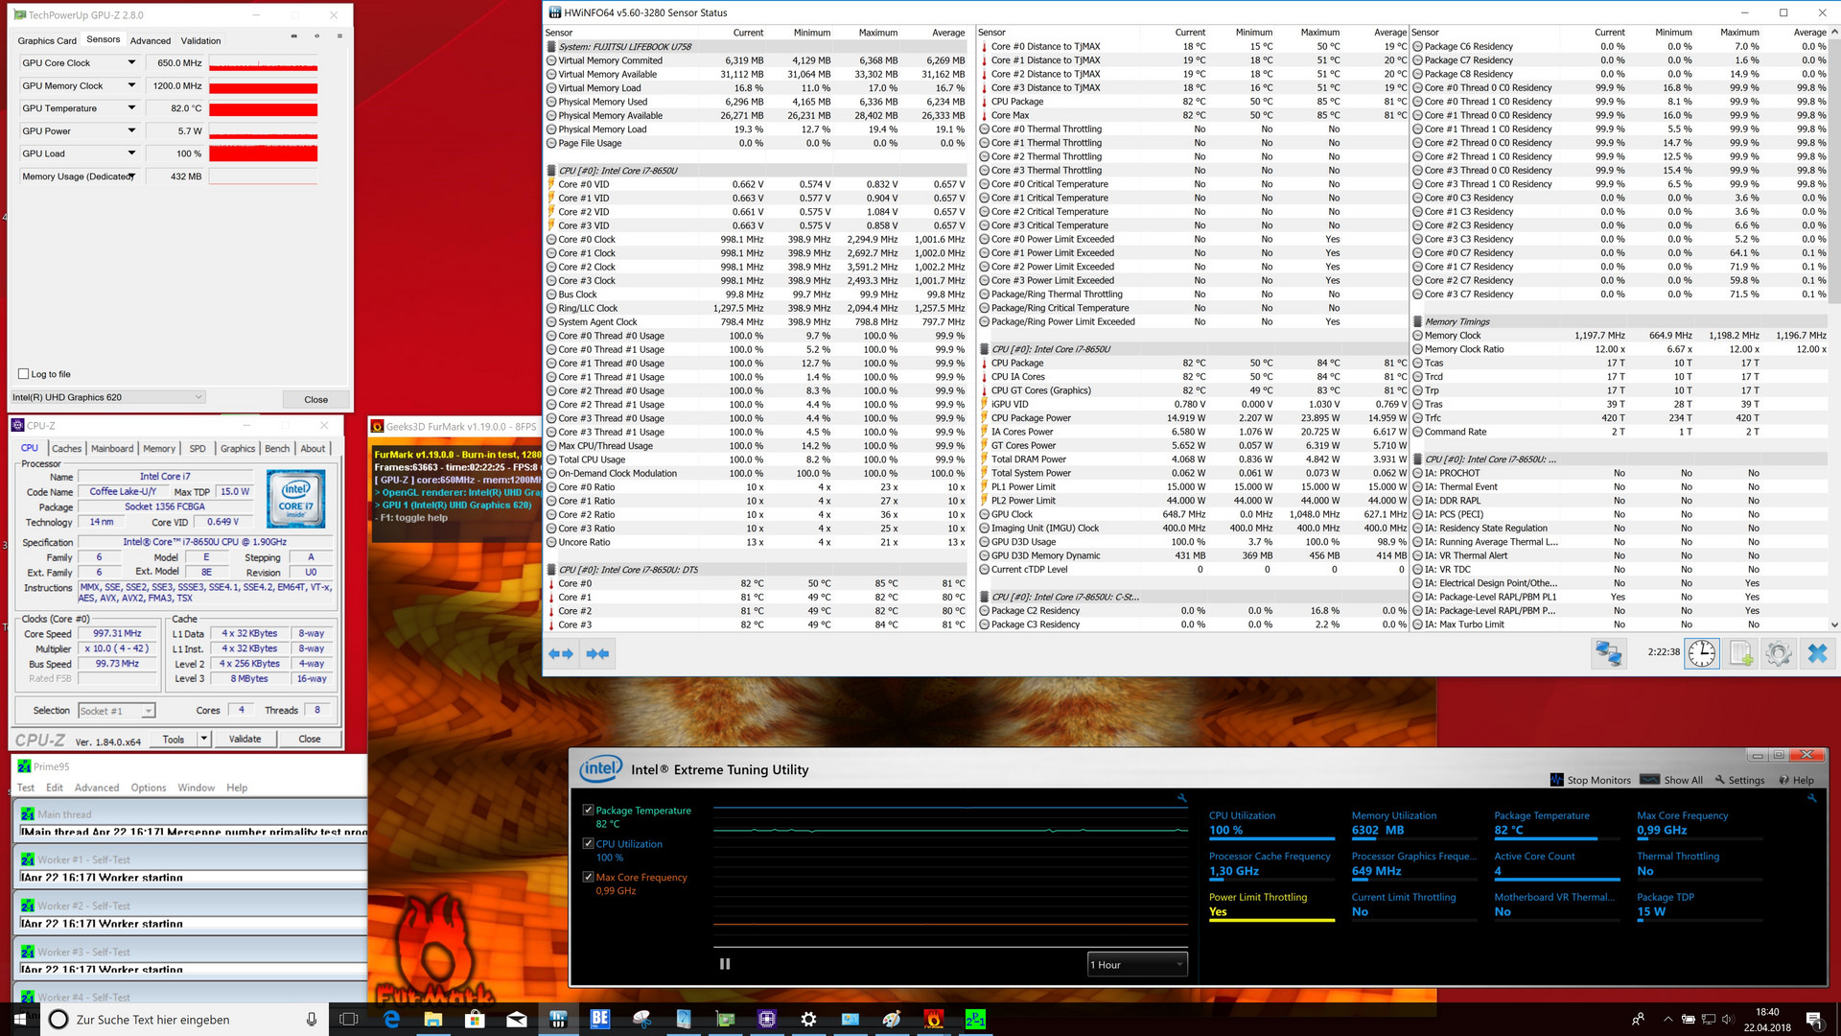Image resolution: width=1841 pixels, height=1036 pixels.
Task: Select Memory Clock row in HWiNFO
Action: click(x=1620, y=336)
